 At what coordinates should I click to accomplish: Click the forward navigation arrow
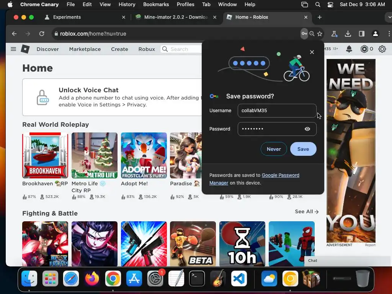point(28,34)
